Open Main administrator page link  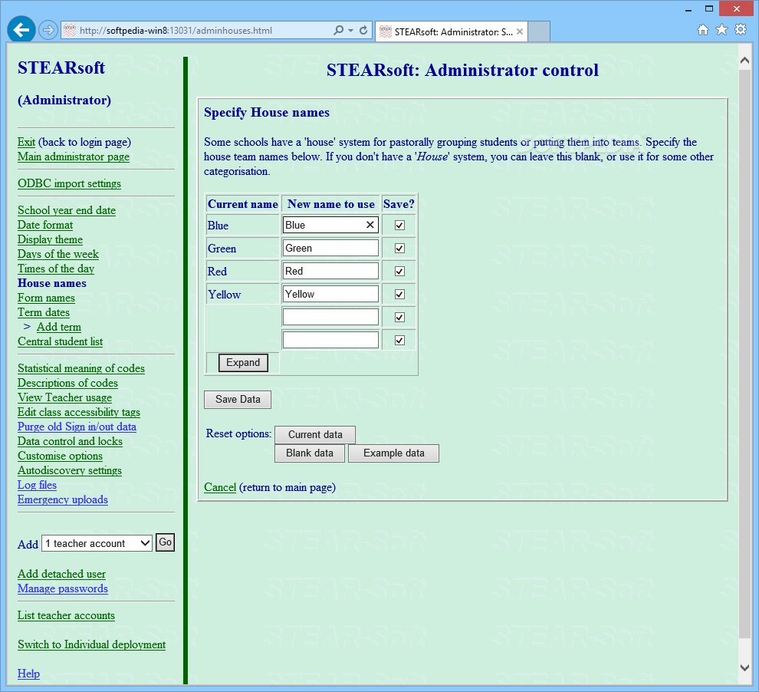click(x=74, y=157)
